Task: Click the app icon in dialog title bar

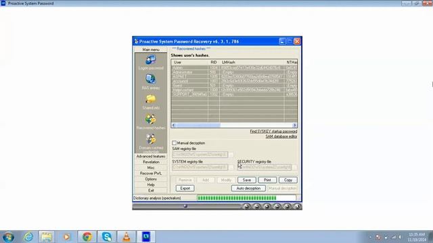Action: coord(136,41)
